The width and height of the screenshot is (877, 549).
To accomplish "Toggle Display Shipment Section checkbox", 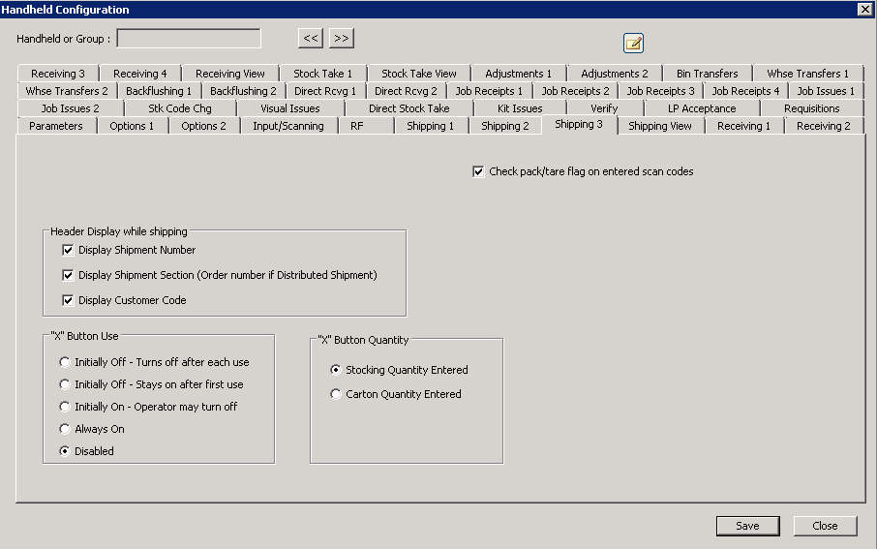I will (68, 275).
